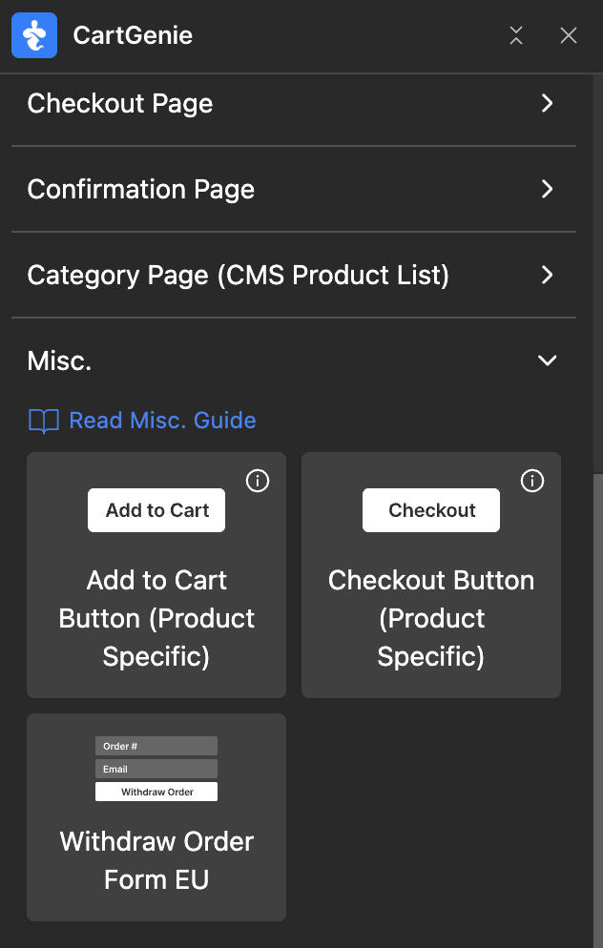Open the Read Misc. Guide link
Screen dimensions: 603x948
[x=163, y=421]
